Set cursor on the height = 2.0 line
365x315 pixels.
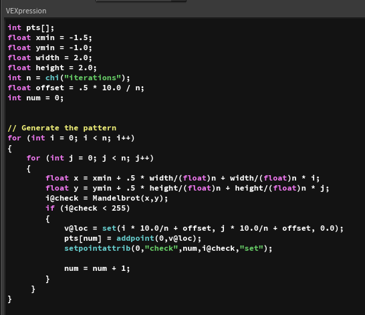click(x=52, y=68)
